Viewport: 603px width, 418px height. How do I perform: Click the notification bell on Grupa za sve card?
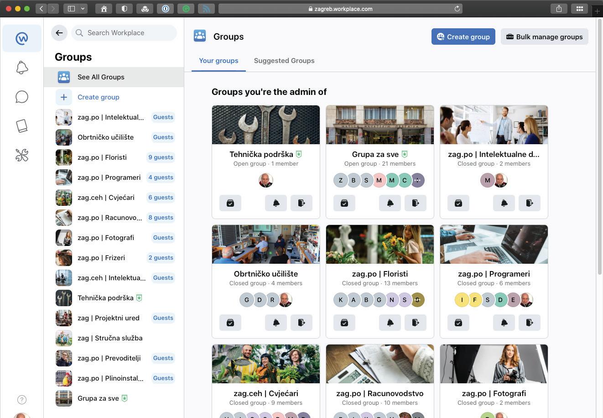coord(390,203)
